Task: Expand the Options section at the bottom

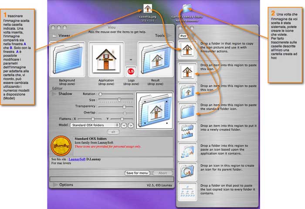Action: [x=55, y=185]
